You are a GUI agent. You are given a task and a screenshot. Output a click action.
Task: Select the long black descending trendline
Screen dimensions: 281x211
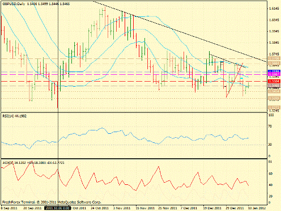[x=180, y=32]
